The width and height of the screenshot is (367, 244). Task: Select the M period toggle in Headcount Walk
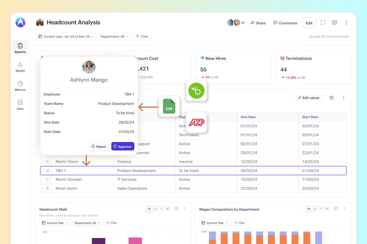coord(149,209)
